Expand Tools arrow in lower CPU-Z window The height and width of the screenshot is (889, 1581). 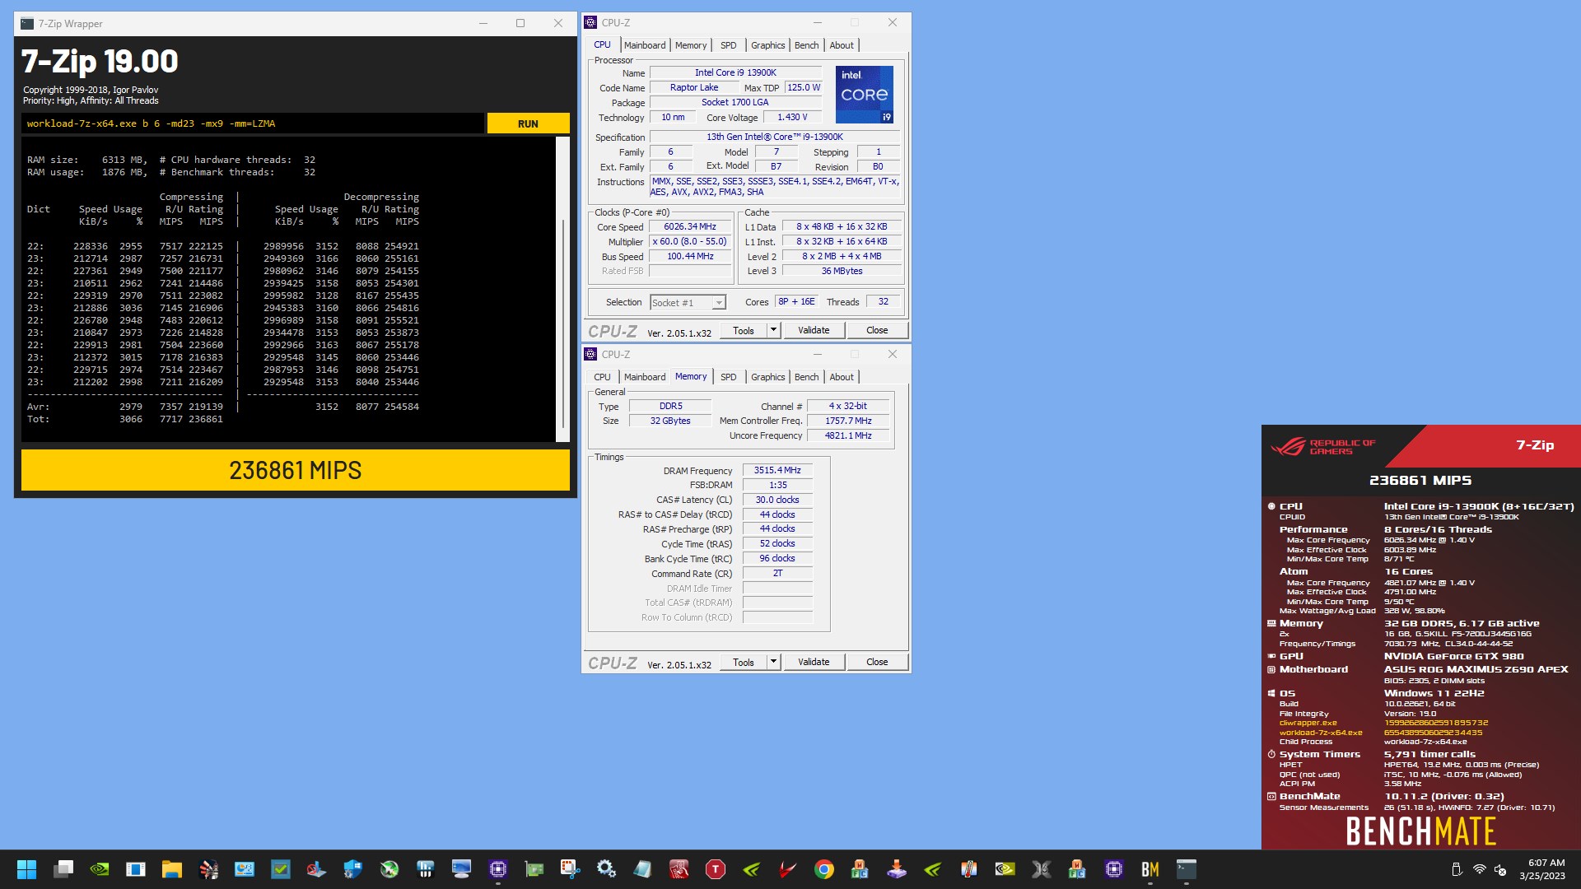(773, 662)
